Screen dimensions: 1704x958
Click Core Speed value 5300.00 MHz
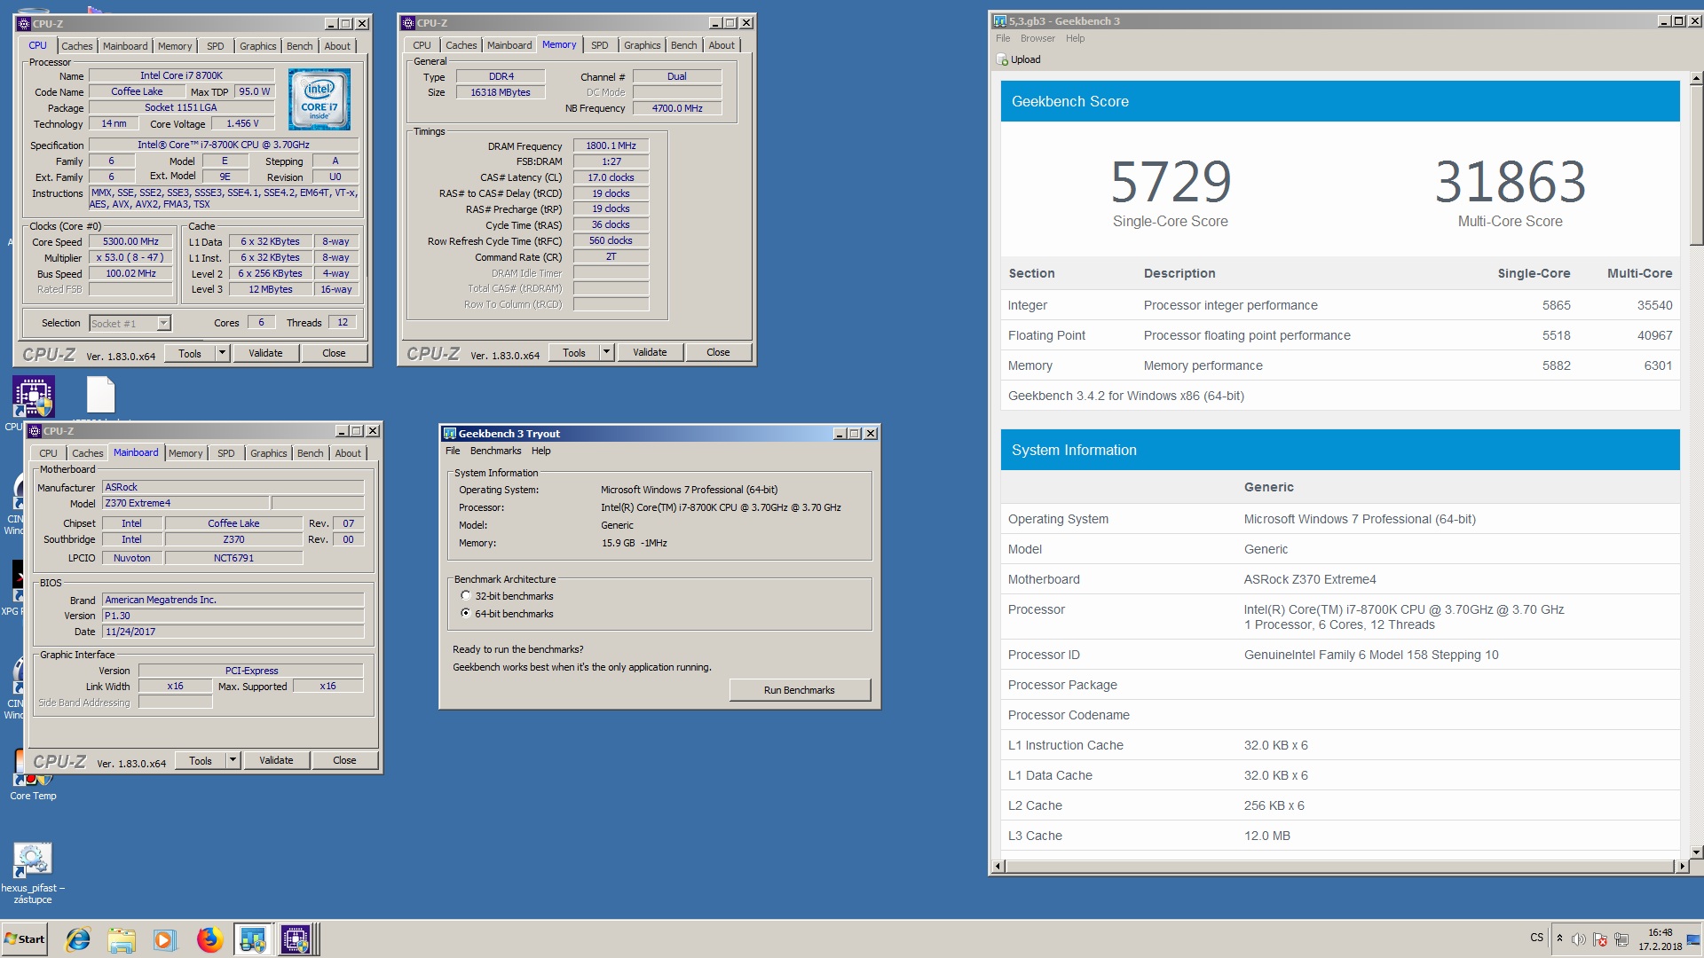(130, 241)
